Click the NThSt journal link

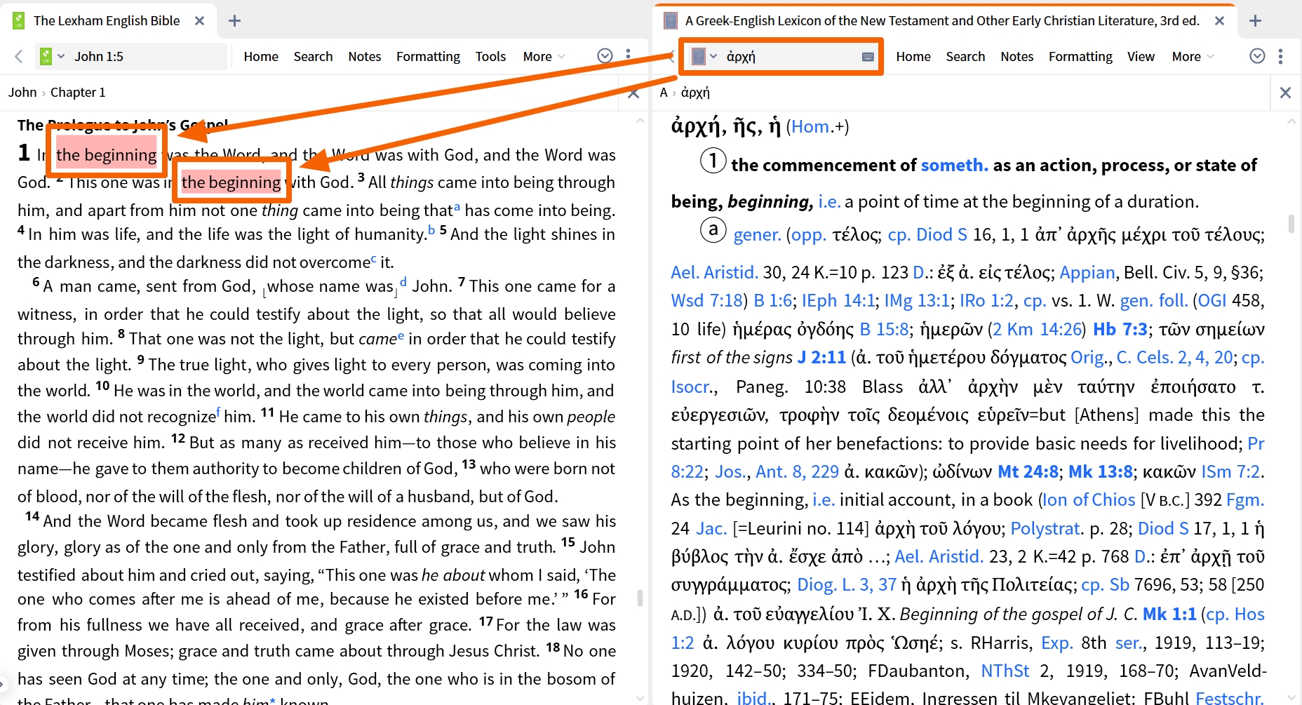coord(1005,671)
